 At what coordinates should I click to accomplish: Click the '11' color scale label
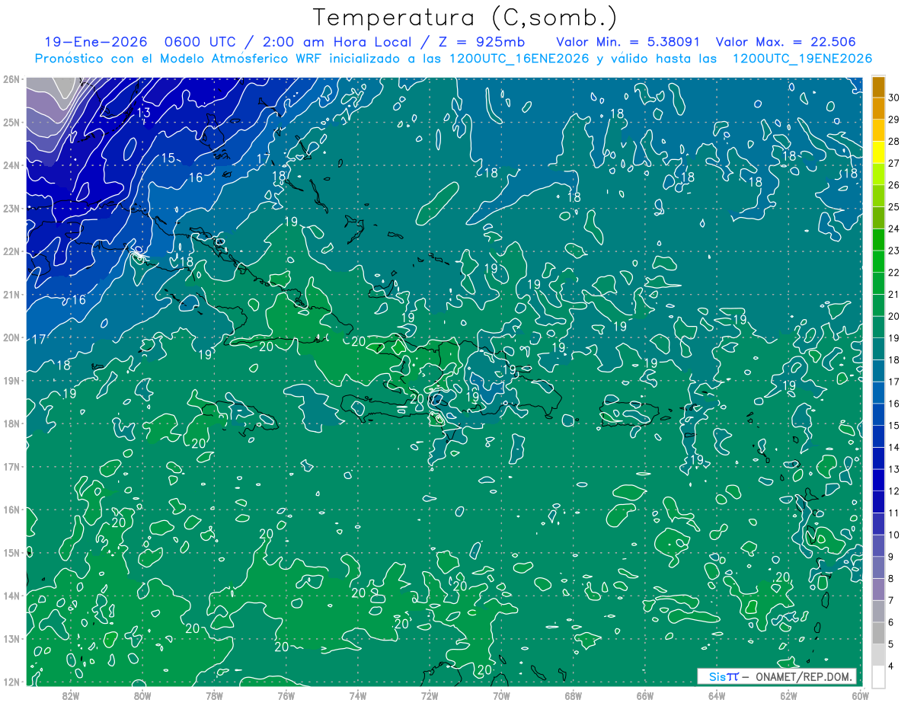[894, 513]
